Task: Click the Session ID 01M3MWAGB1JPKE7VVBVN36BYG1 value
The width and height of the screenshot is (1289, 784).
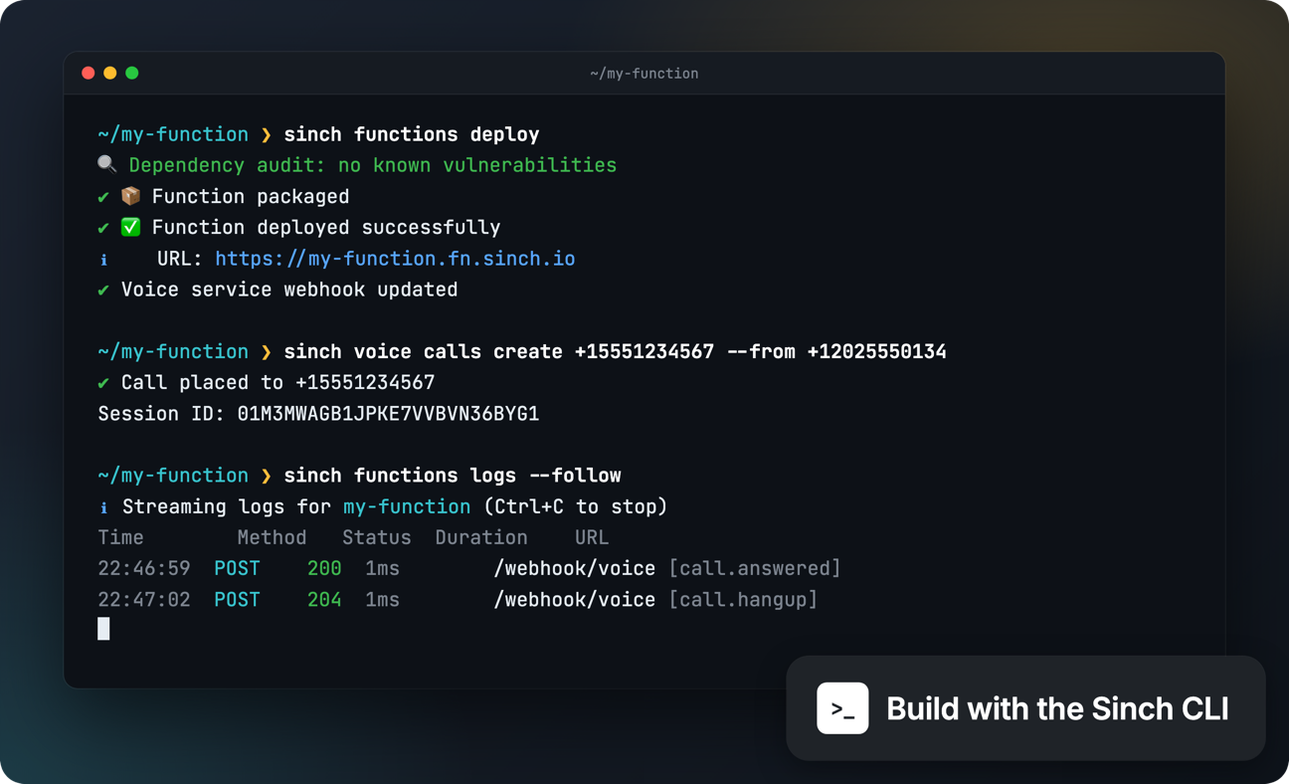Action: (388, 414)
